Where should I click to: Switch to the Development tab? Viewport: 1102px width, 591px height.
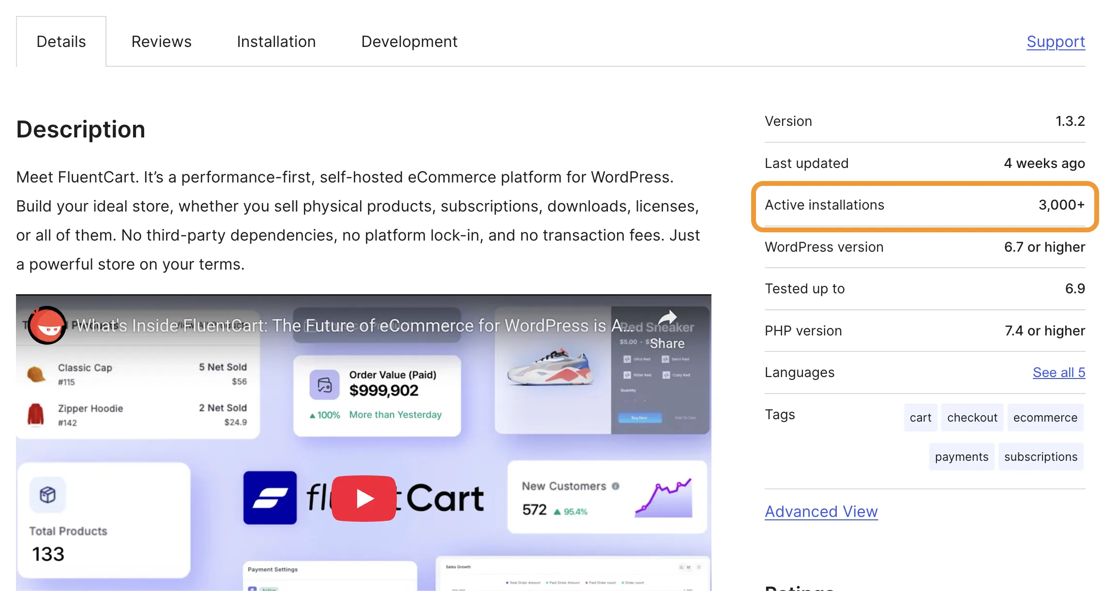tap(408, 41)
